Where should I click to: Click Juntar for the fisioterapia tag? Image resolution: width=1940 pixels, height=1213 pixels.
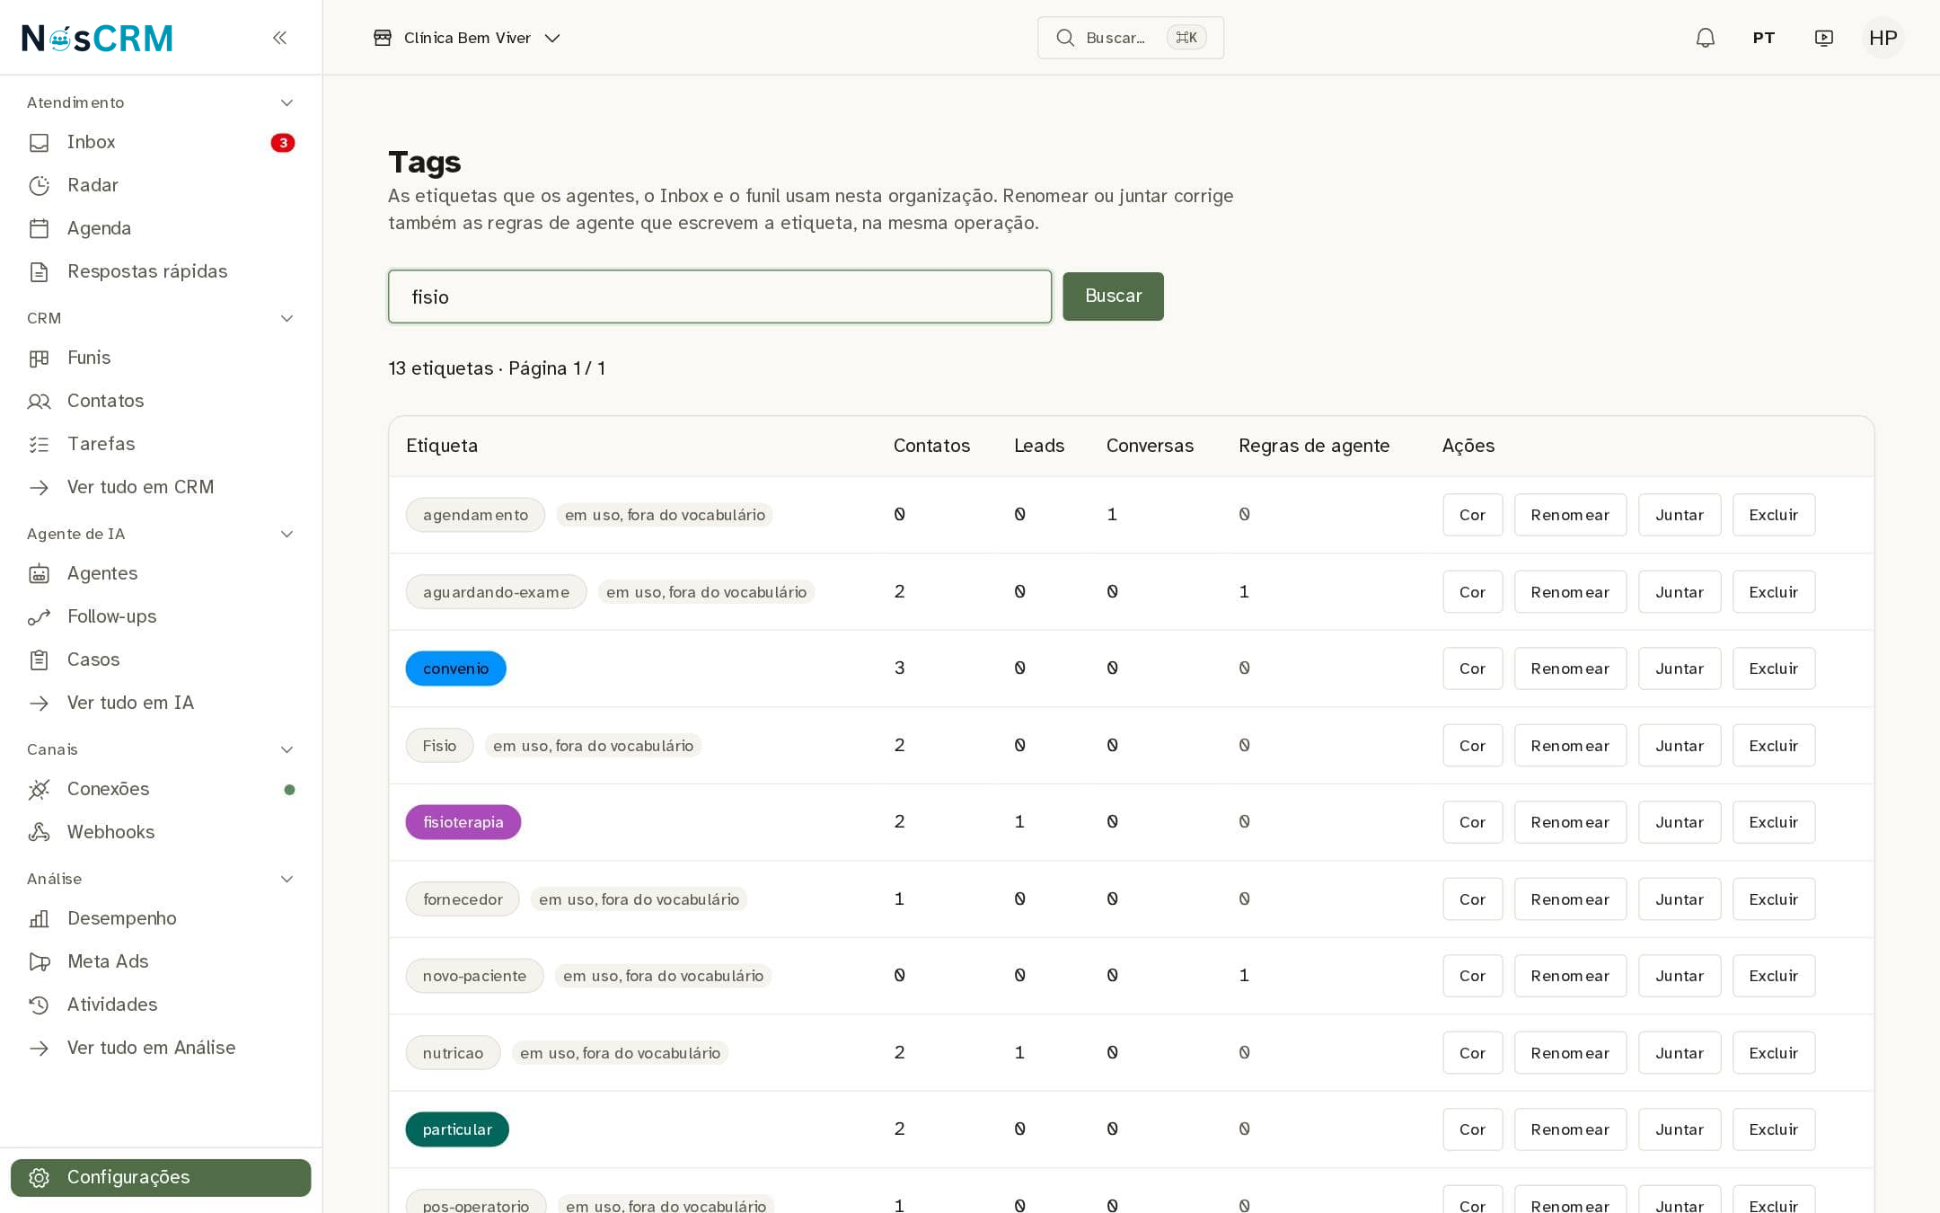1680,822
